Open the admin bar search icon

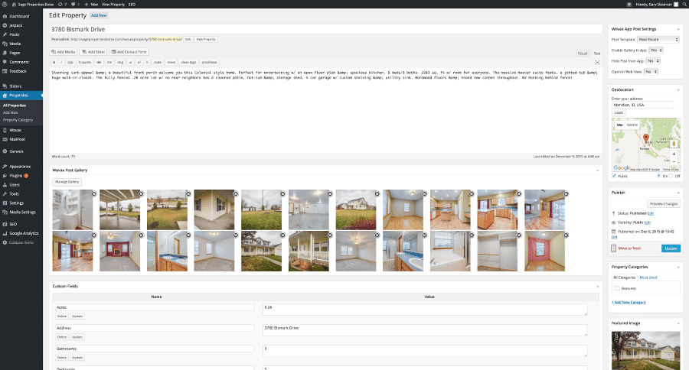pyautogui.click(x=684, y=5)
